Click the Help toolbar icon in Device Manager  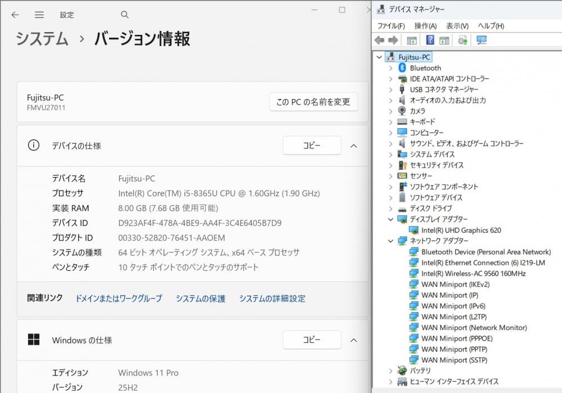pyautogui.click(x=430, y=40)
